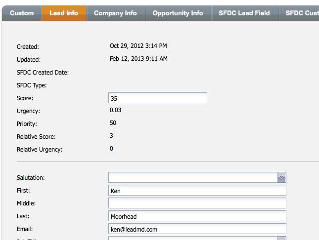
Task: Click the empty Middle name field
Action: tap(197, 203)
